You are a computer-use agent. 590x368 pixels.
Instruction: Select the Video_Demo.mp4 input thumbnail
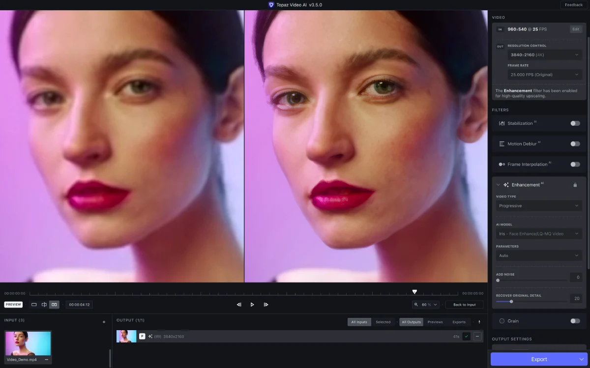click(28, 343)
